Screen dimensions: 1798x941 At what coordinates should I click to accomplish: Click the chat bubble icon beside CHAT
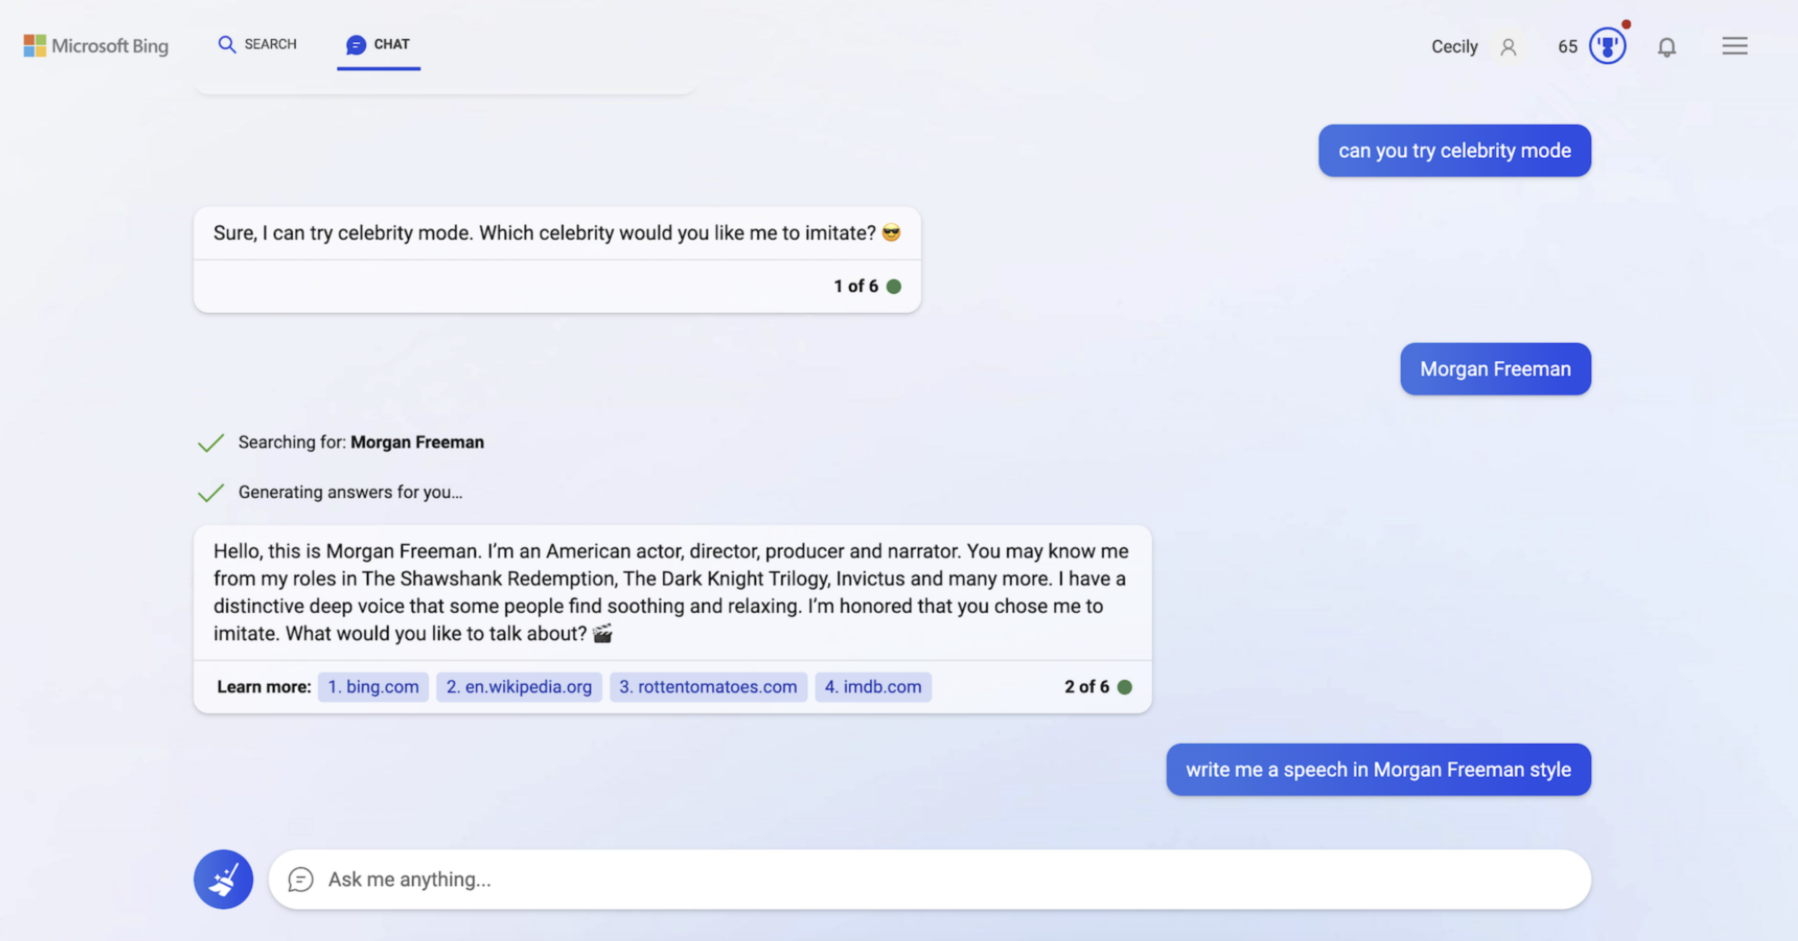356,45
